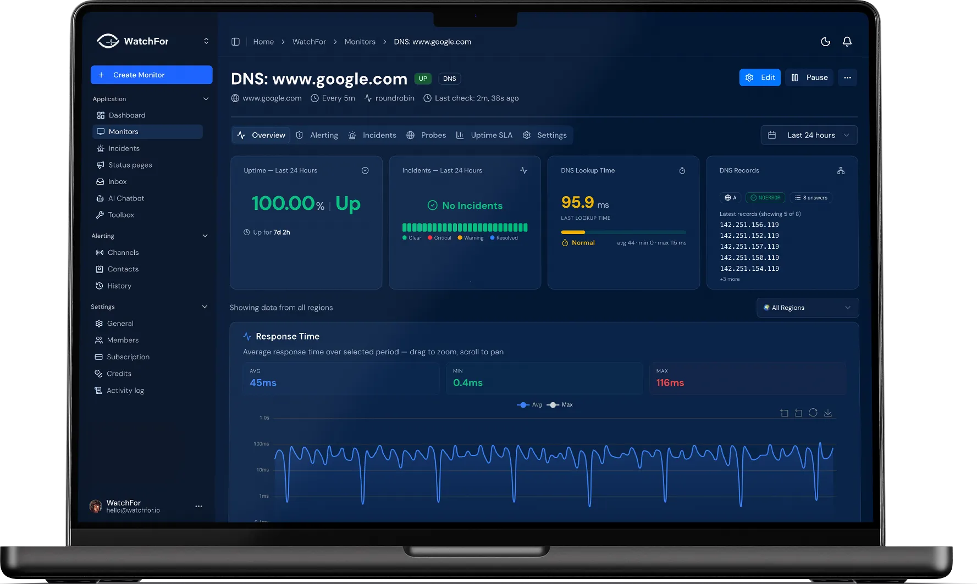The height and width of the screenshot is (584, 977).
Task: Switch to the Probes tab
Action: point(426,135)
